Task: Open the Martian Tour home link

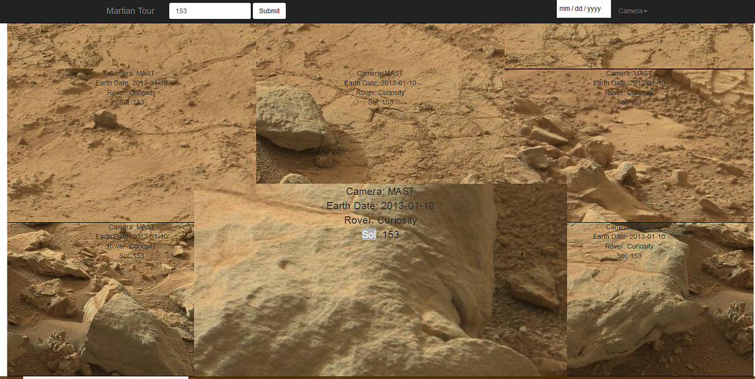Action: coord(130,10)
